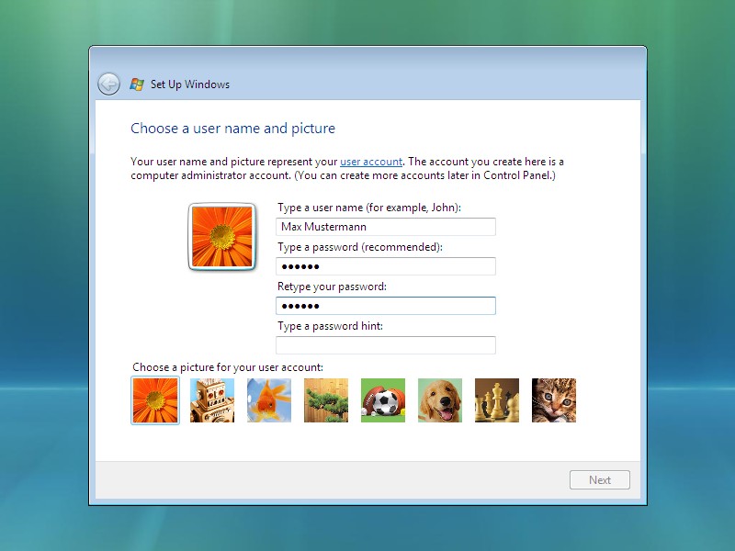
Task: Click the heading Choose a user name and picture
Action: click(233, 129)
